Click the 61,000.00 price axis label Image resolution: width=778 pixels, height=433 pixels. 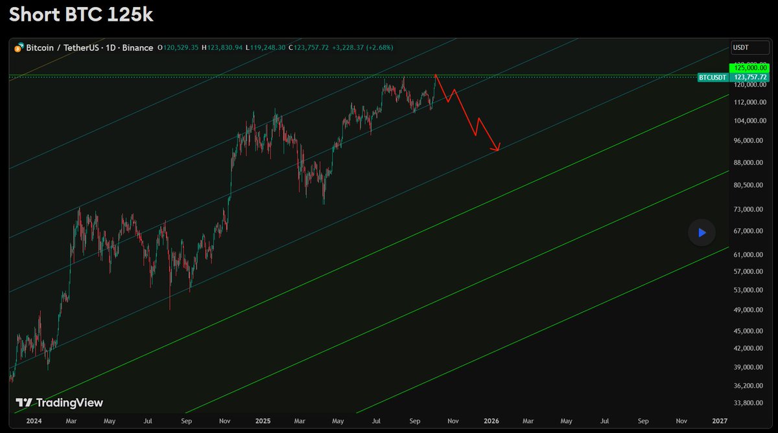749,255
